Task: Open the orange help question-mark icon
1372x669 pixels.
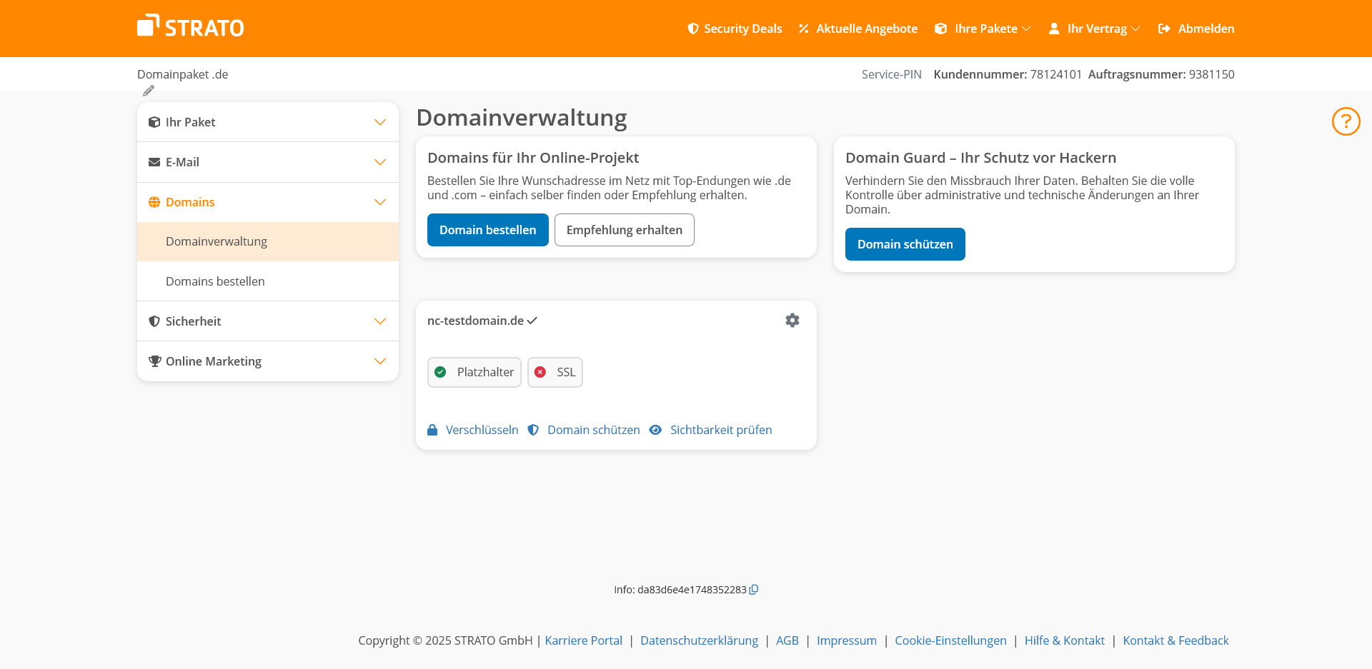Action: (1346, 121)
